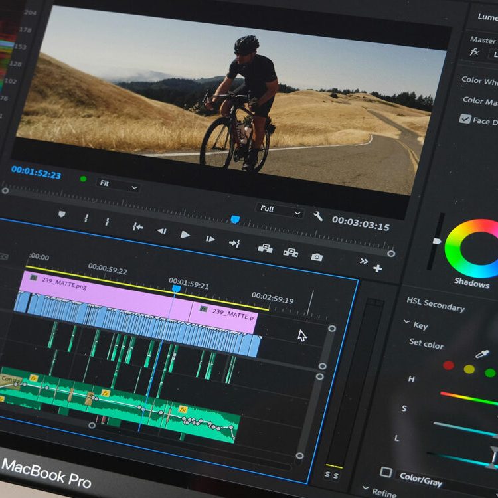Toggle the left Solo button under audio meters
The image size is (498, 498).
[x=327, y=475]
